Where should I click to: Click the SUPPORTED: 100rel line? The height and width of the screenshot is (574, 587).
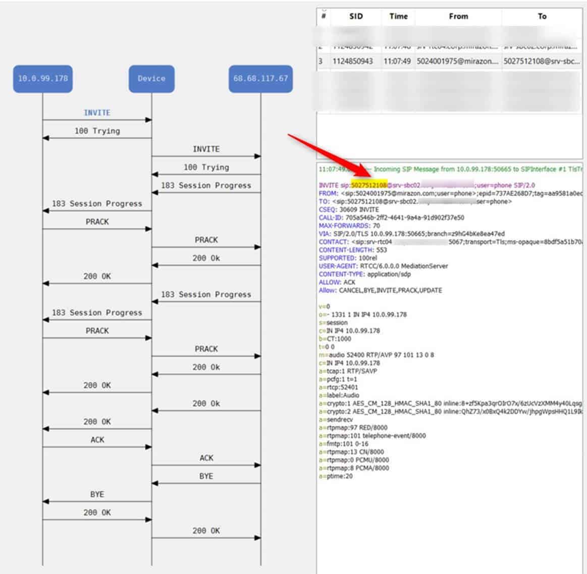click(x=348, y=258)
